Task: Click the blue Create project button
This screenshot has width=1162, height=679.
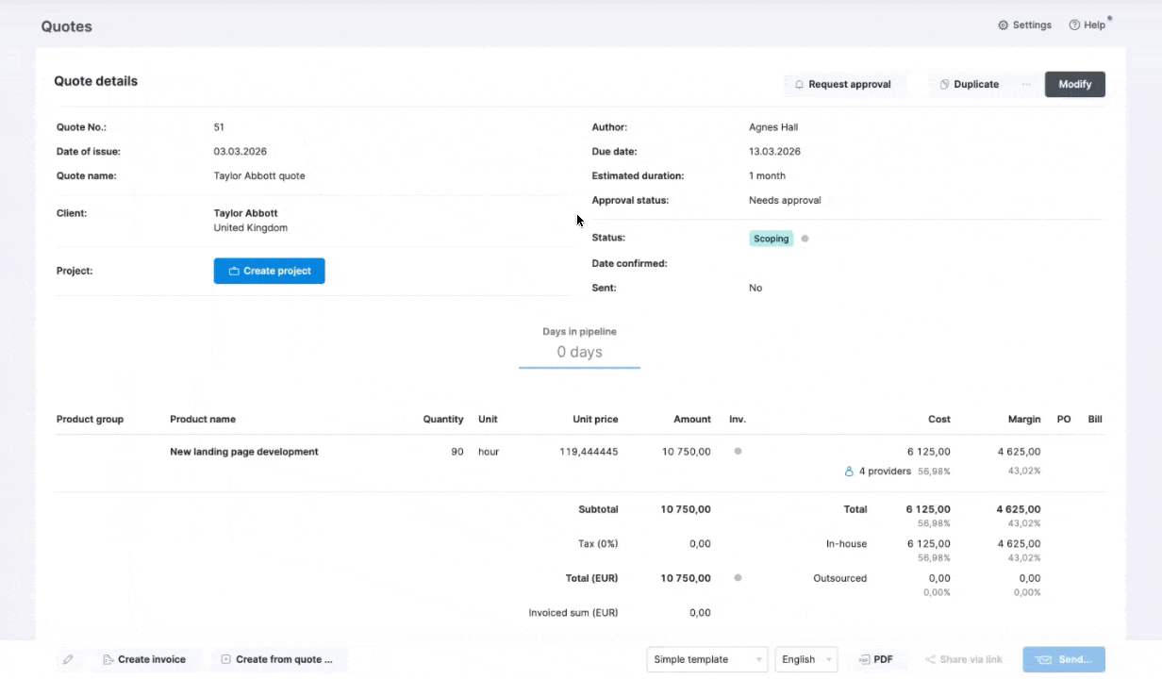Action: 269,271
